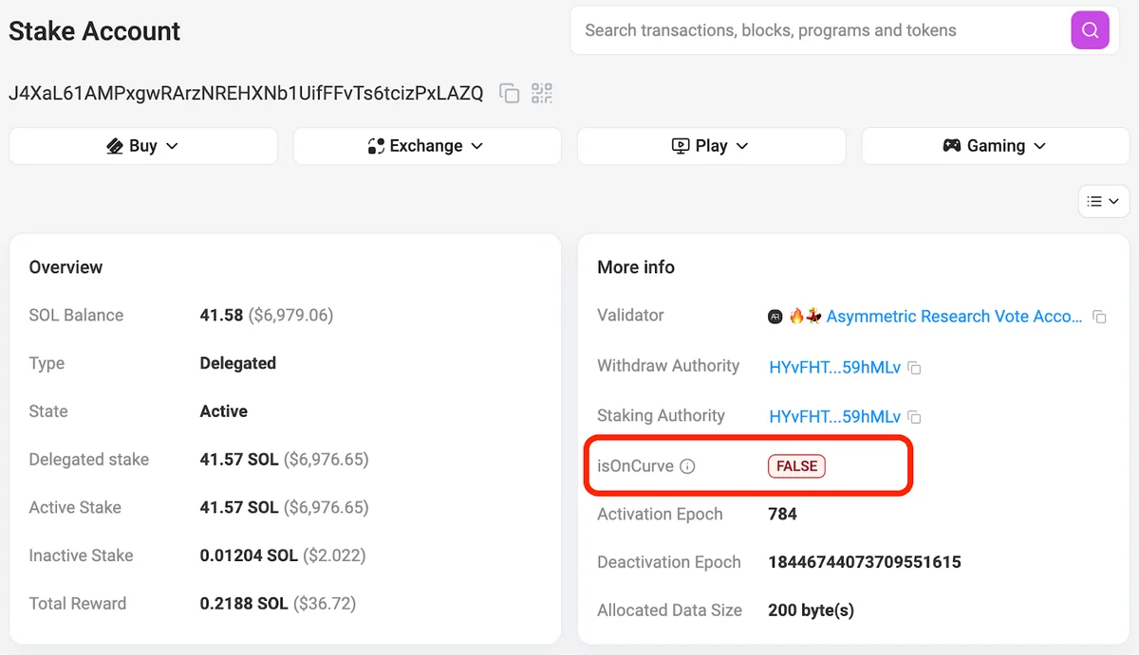Expand the Exchange dropdown menu

tap(426, 146)
